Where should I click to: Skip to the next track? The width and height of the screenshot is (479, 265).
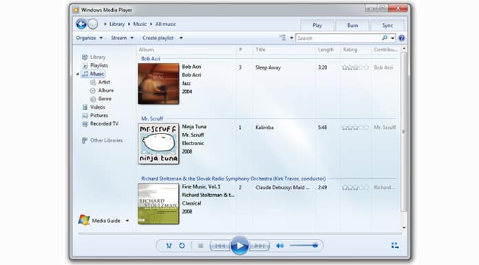[x=259, y=246]
